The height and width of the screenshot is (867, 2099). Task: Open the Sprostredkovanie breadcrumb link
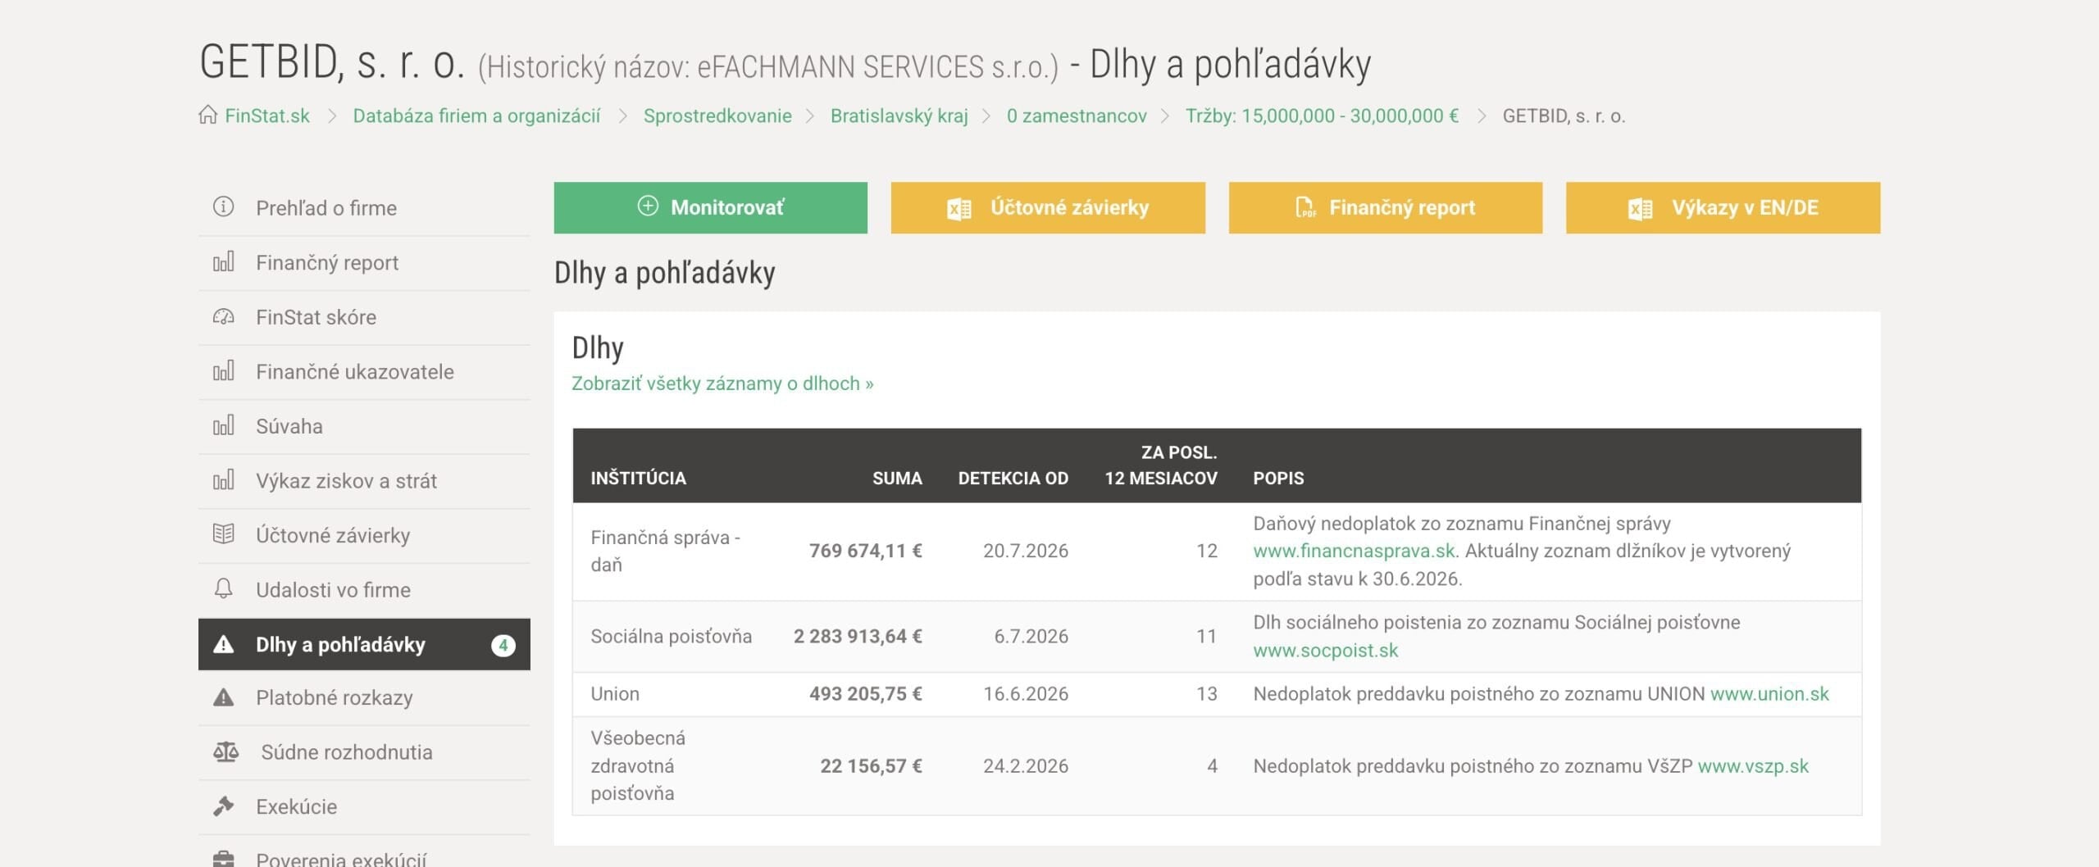717,116
